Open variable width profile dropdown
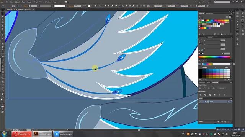The width and height of the screenshot is (245, 137). [52, 6]
